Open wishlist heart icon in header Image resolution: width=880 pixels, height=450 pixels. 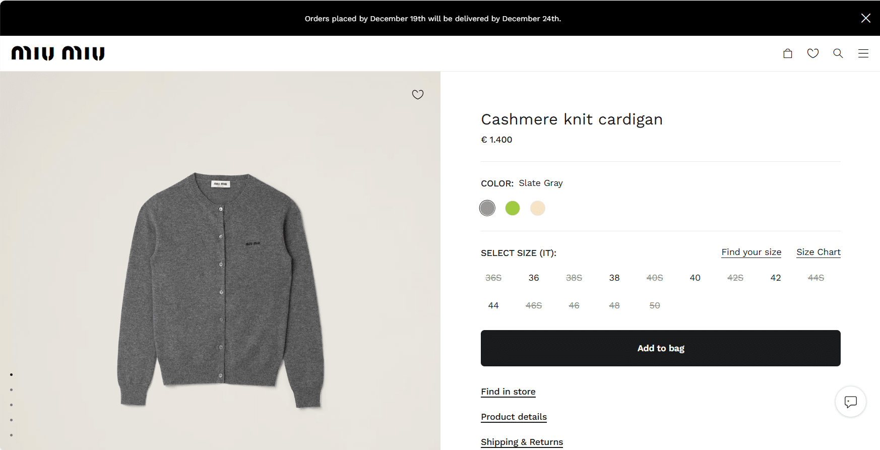coord(813,53)
